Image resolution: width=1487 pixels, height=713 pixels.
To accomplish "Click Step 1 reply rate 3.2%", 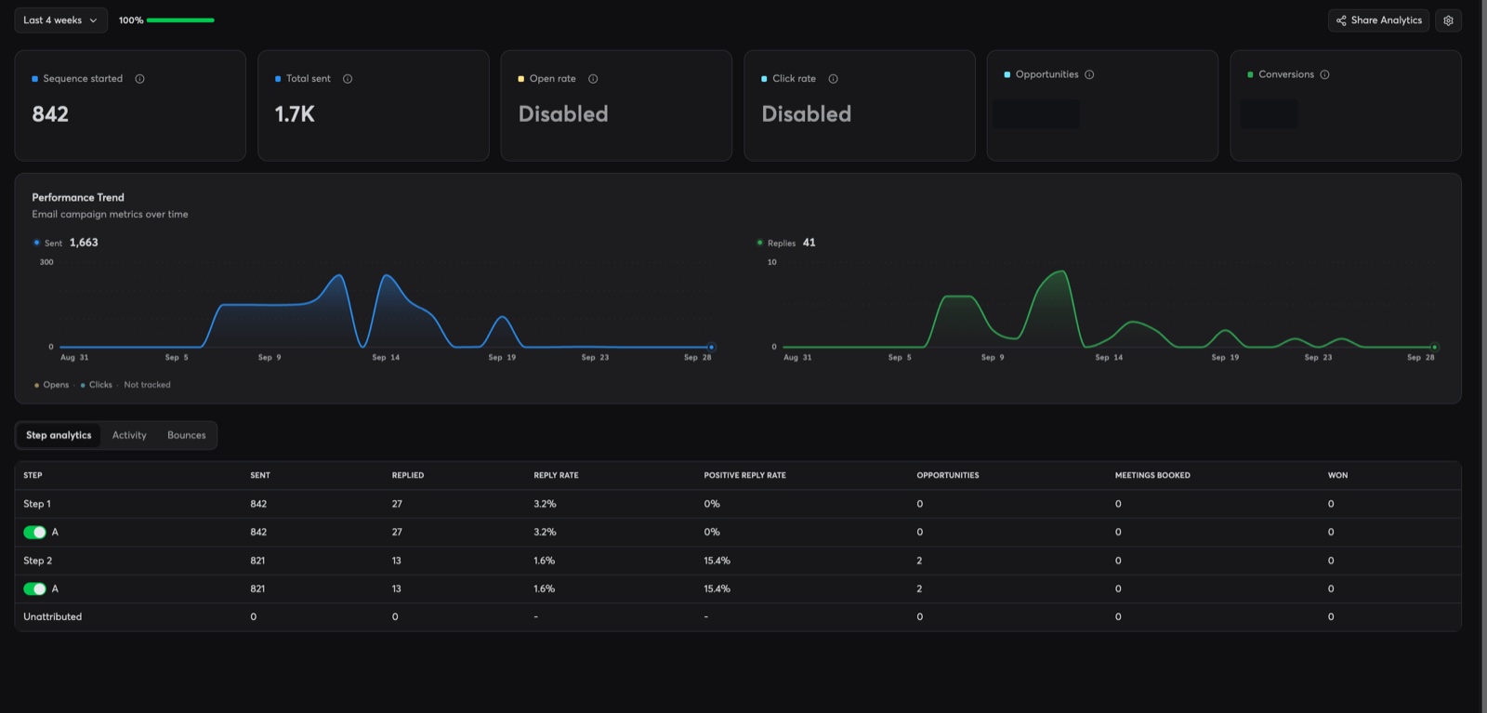I will (545, 504).
